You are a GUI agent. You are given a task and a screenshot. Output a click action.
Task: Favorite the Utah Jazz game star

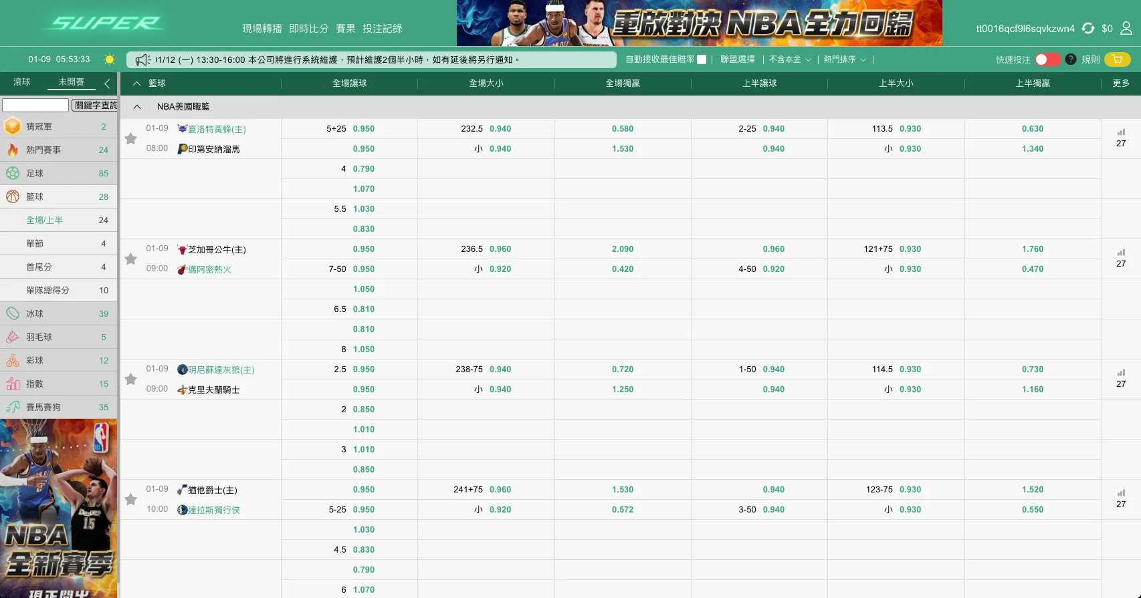pyautogui.click(x=131, y=500)
